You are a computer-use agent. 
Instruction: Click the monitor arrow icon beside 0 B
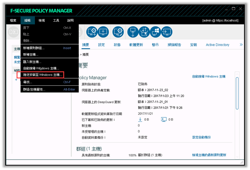[164, 120]
